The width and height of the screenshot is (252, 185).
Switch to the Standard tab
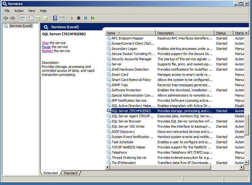pyautogui.click(x=70, y=173)
